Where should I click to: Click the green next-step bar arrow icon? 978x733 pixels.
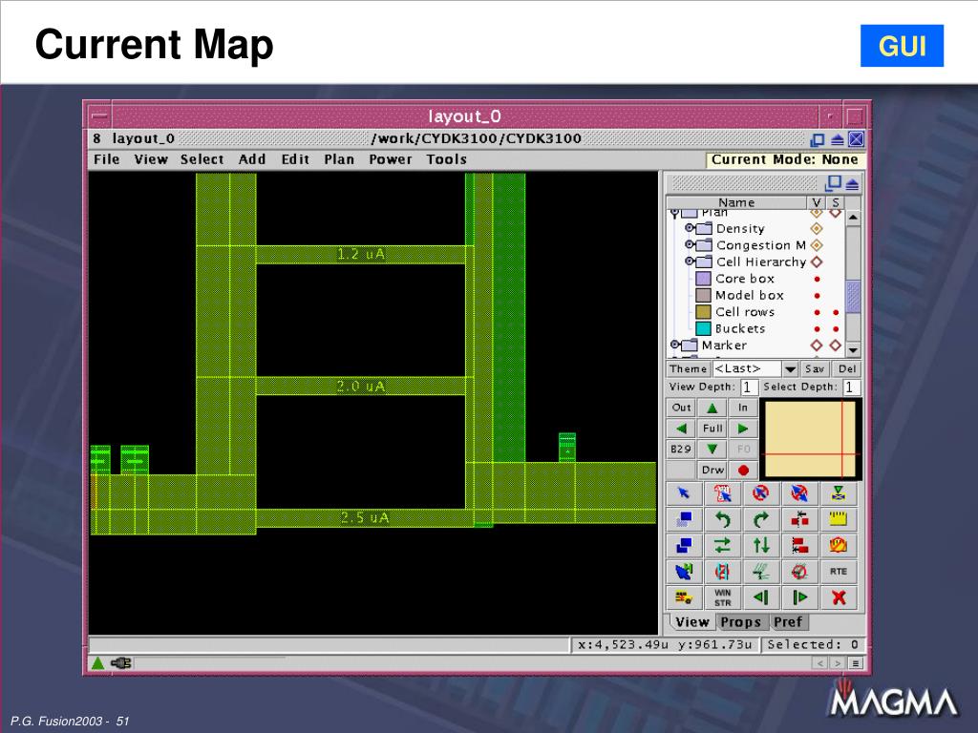pyautogui.click(x=799, y=597)
